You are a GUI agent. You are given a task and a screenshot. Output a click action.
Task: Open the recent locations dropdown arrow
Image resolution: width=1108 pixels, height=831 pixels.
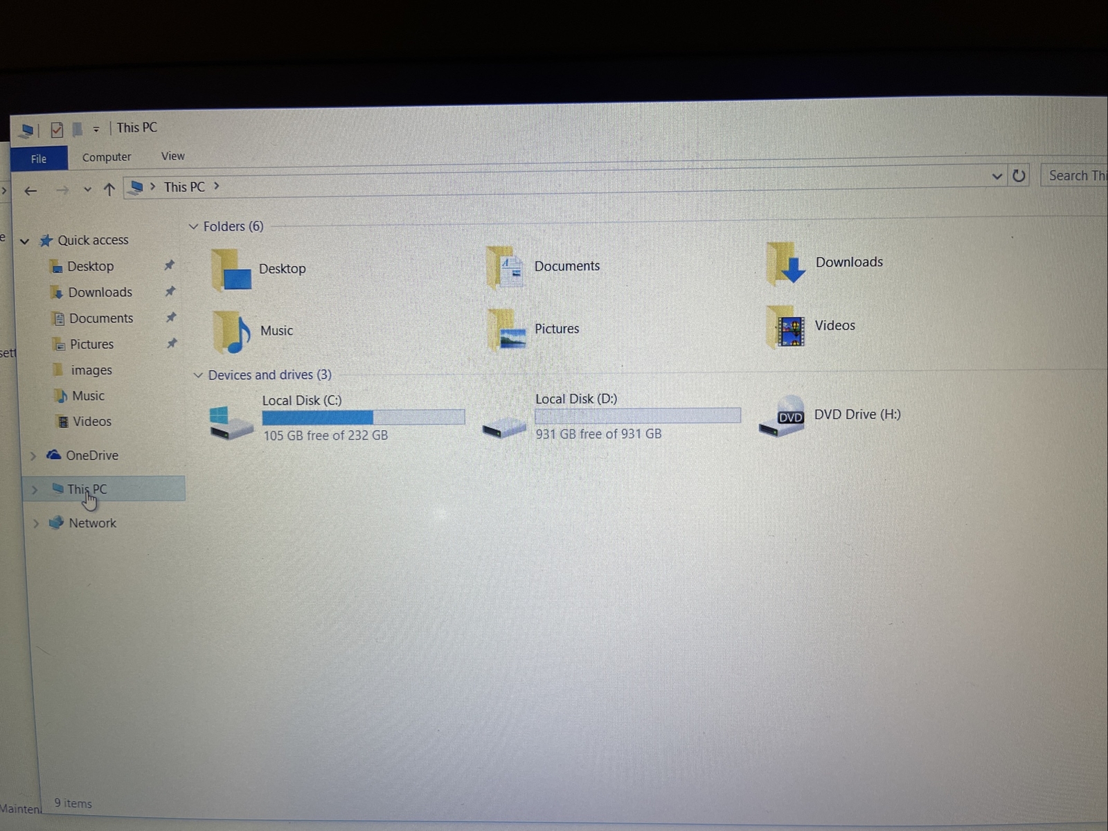87,190
